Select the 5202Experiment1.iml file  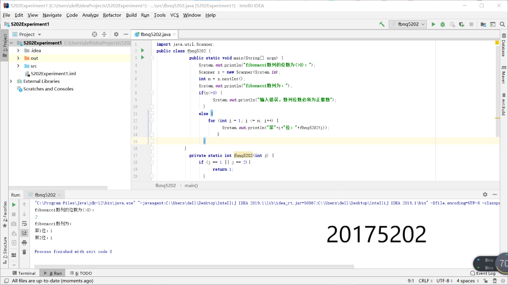coord(53,74)
